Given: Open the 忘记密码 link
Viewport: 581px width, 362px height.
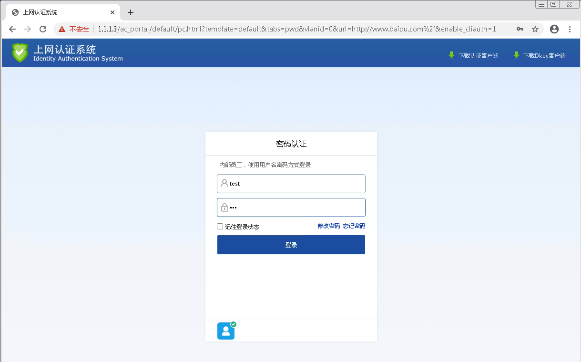Looking at the screenshot, I should tap(354, 226).
